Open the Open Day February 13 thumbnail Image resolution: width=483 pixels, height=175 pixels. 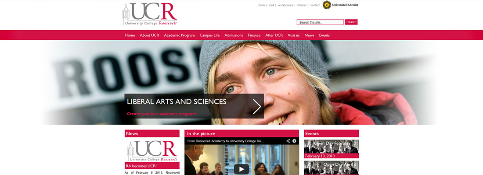pos(331,147)
